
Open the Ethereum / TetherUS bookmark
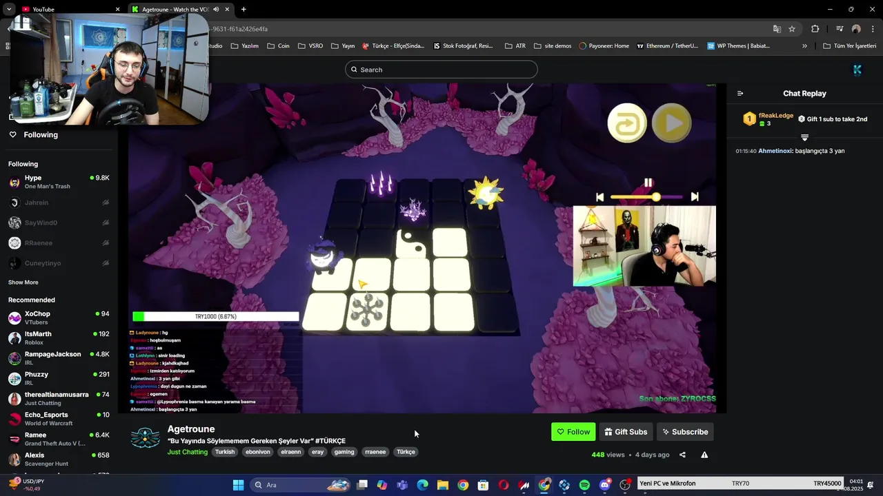tap(667, 46)
